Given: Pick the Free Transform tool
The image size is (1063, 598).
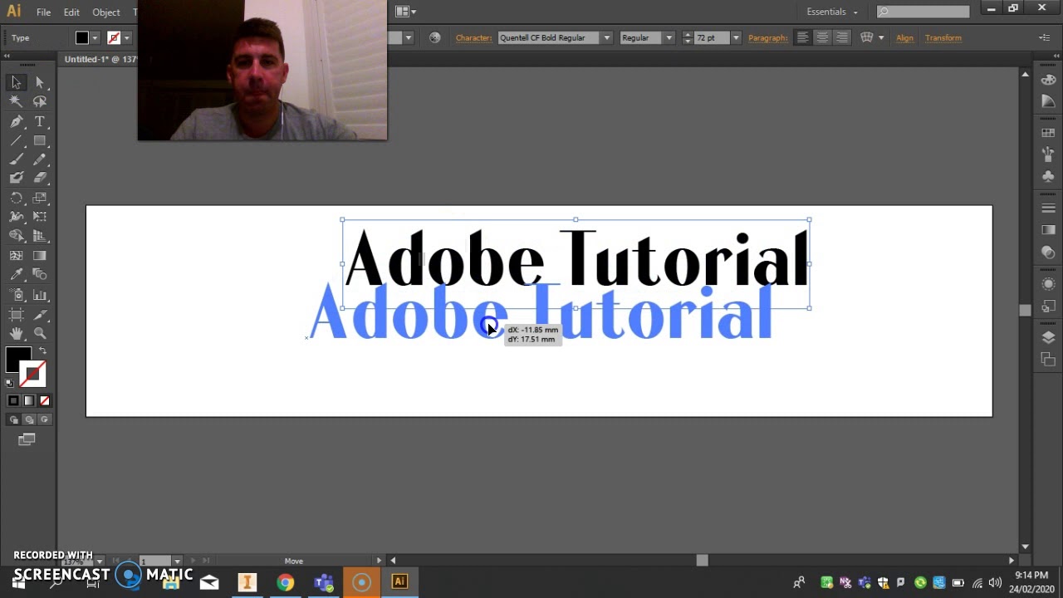Looking at the screenshot, I should pyautogui.click(x=40, y=217).
